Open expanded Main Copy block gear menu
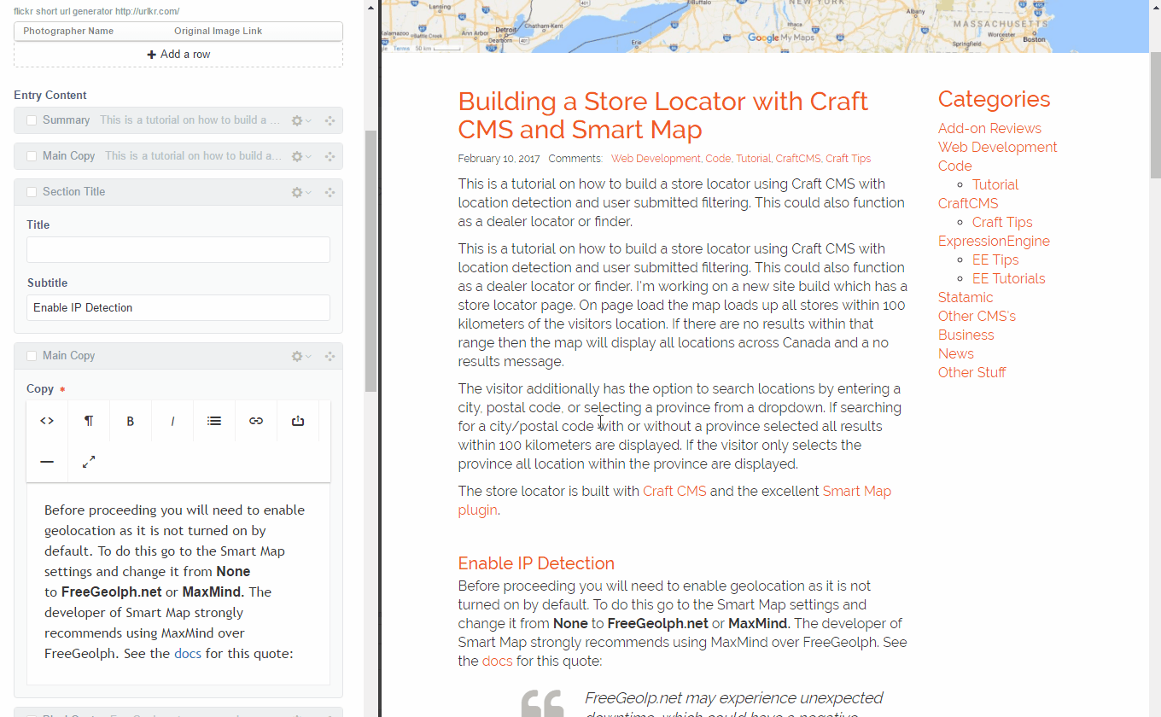The width and height of the screenshot is (1161, 717). (301, 357)
